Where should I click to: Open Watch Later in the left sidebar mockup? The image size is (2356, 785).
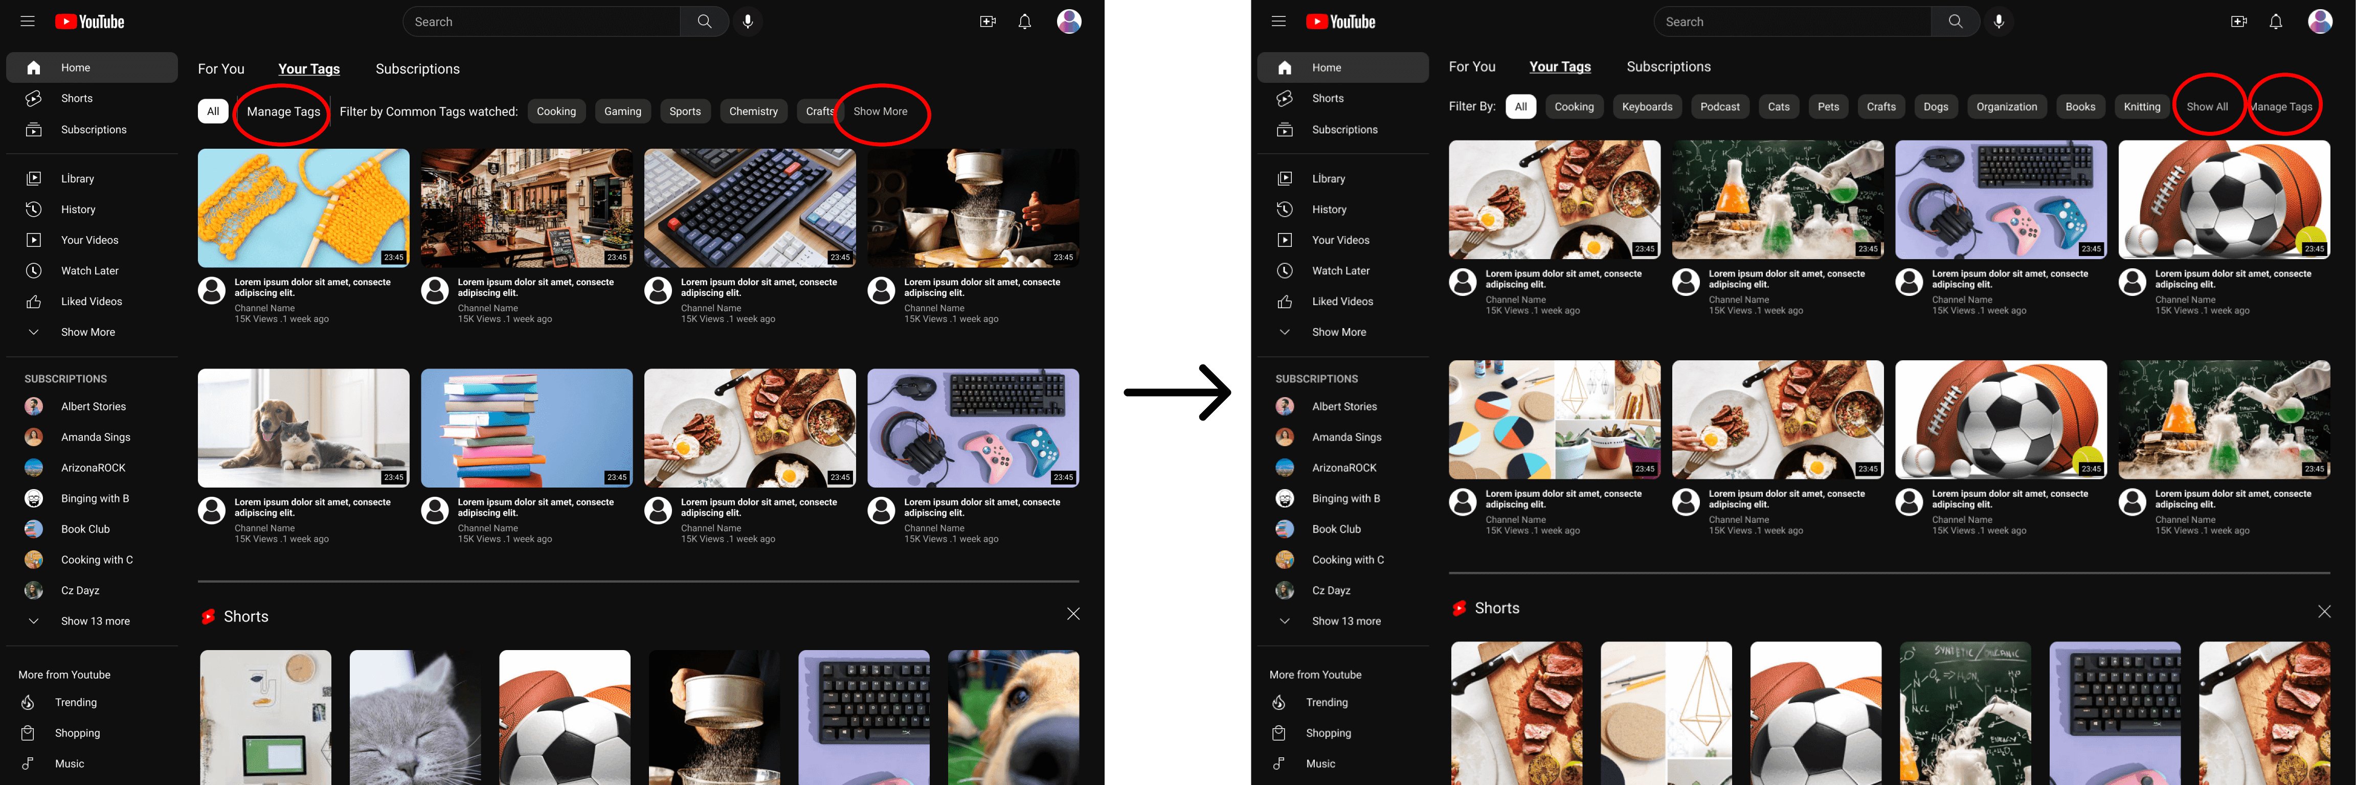[88, 270]
